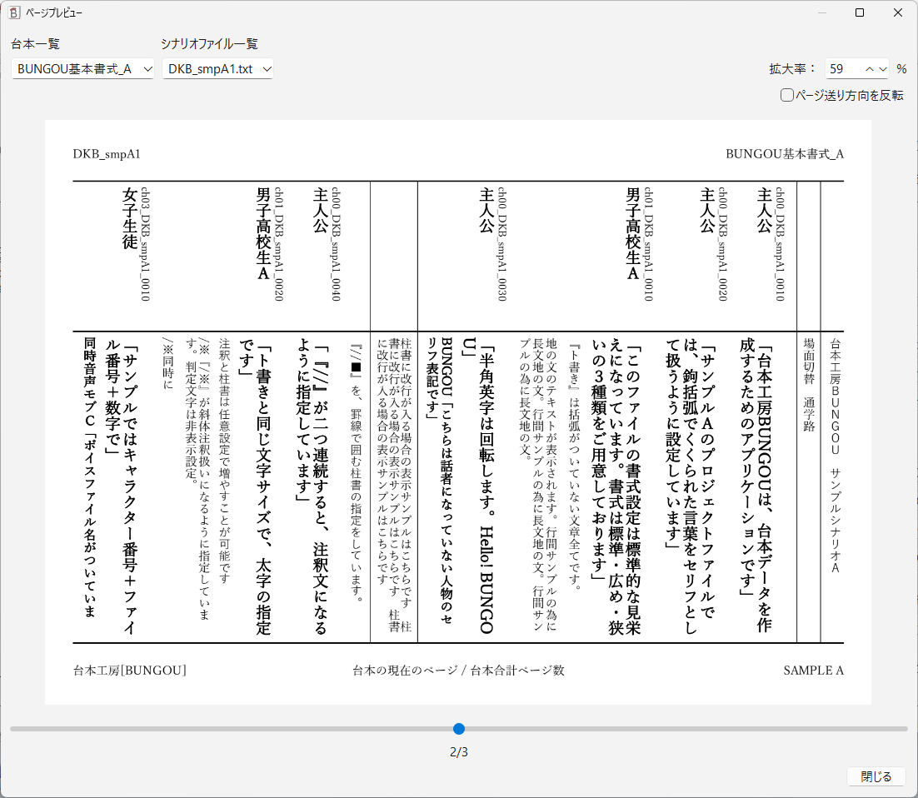Click the SAMPLE A footer text
Image resolution: width=918 pixels, height=798 pixels.
tap(814, 671)
